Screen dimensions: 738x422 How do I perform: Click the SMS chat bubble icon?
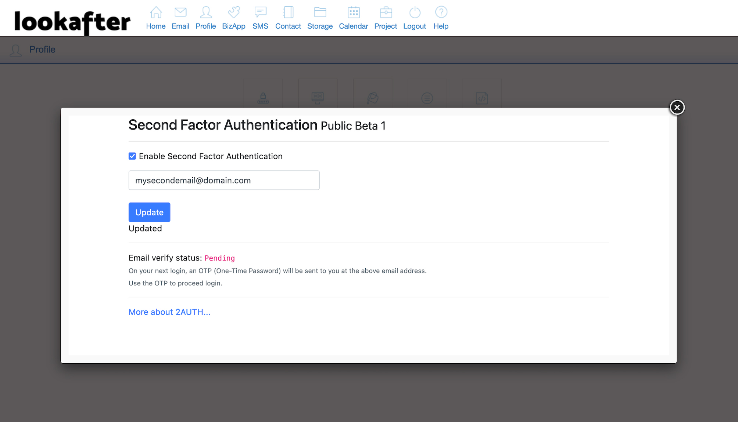[260, 12]
